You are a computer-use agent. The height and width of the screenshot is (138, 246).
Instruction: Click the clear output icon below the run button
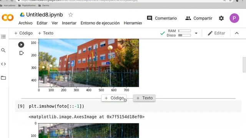pyautogui.click(x=22, y=53)
